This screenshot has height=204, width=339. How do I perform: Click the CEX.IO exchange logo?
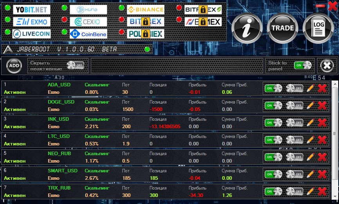[88, 21]
